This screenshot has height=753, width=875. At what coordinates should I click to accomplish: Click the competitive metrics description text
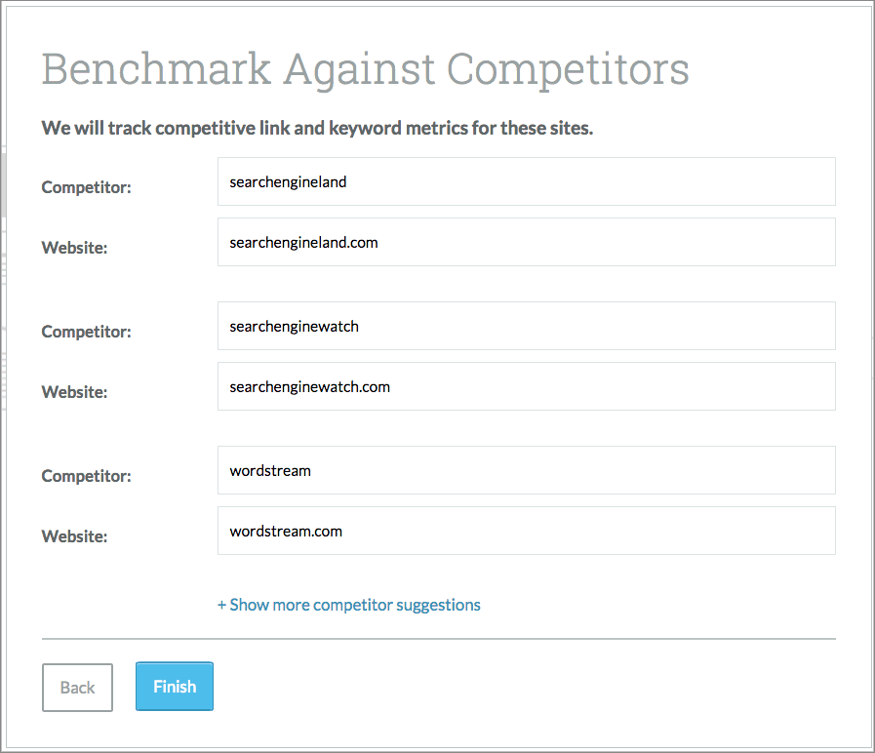click(x=316, y=127)
